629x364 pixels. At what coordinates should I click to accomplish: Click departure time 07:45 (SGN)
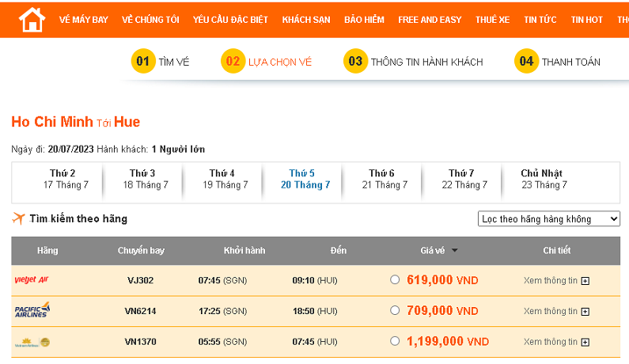[222, 280]
